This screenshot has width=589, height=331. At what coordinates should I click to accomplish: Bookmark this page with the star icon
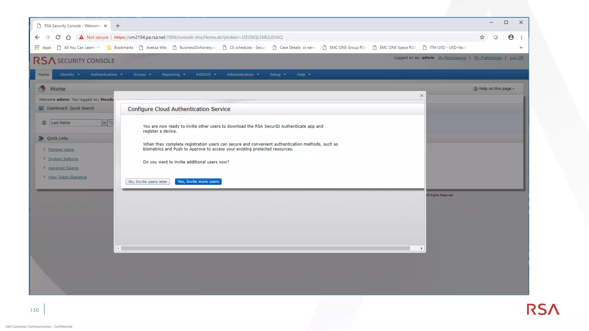click(482, 37)
